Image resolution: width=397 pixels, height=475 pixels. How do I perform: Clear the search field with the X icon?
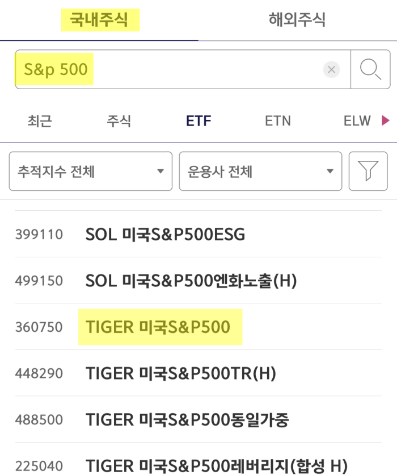tap(331, 69)
